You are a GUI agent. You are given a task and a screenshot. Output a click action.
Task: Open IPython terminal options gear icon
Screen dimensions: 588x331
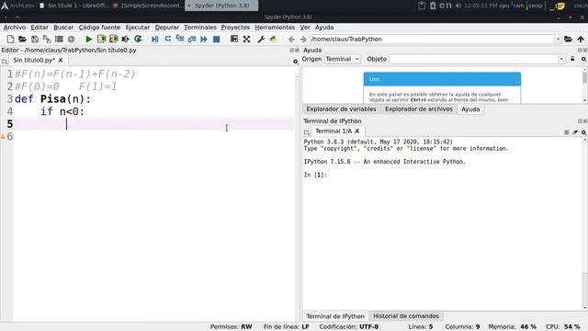583,132
